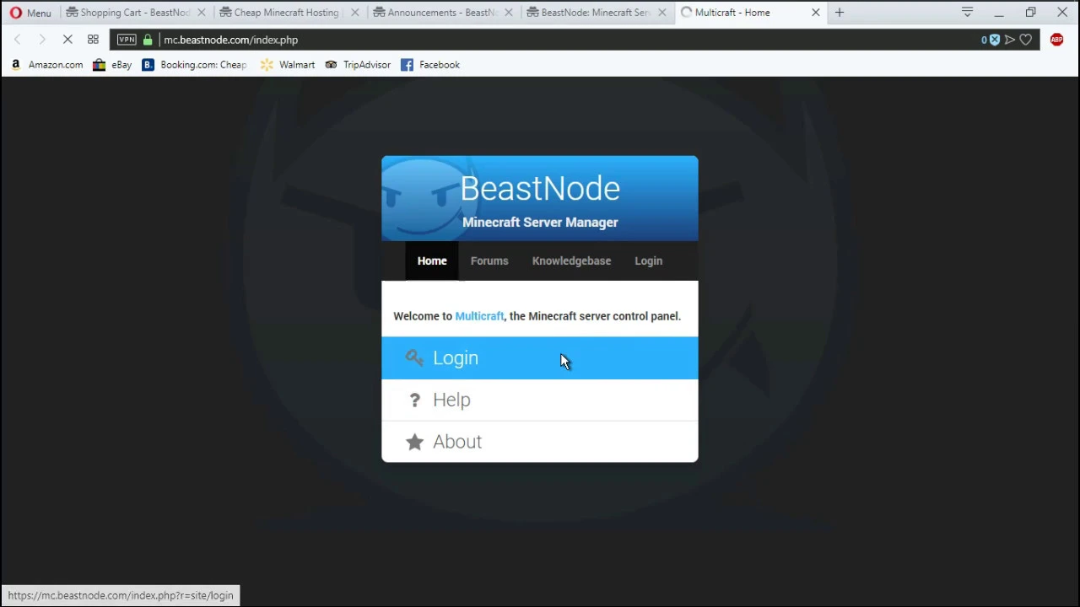Open the Speed Dial grid icon
The image size is (1080, 607).
pos(93,40)
